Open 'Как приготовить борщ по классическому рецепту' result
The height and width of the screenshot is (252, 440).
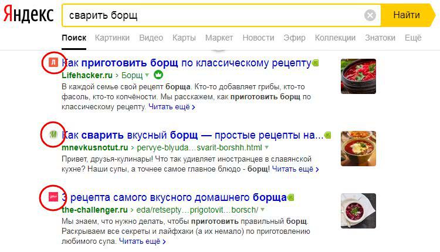187,63
